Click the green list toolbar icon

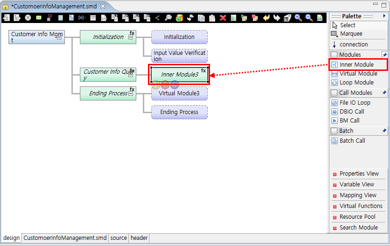(x=234, y=18)
